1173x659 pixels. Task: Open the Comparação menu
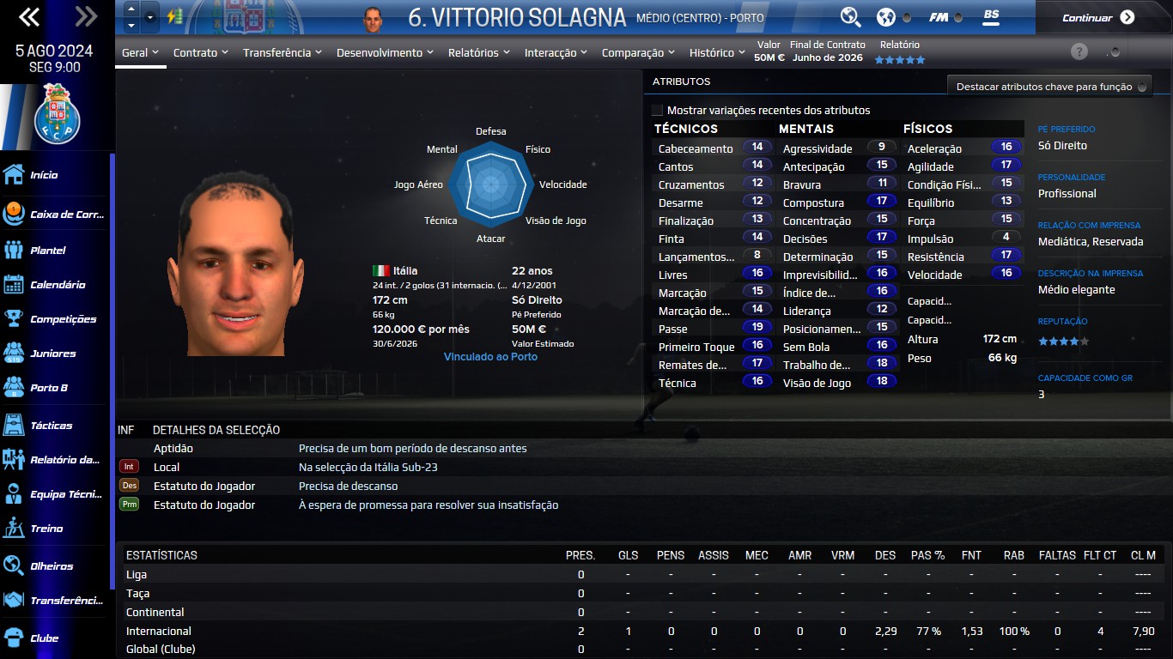point(639,52)
